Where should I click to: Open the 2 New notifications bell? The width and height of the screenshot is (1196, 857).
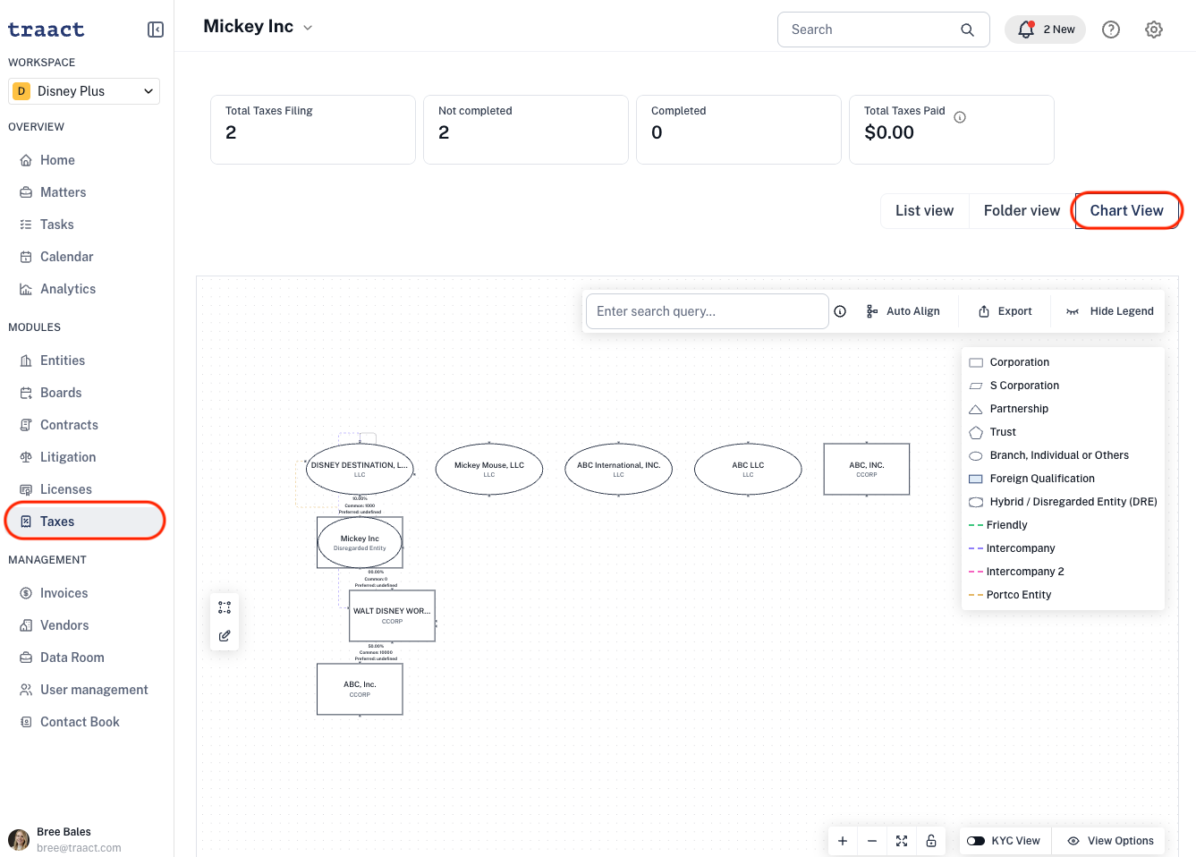pyautogui.click(x=1045, y=30)
